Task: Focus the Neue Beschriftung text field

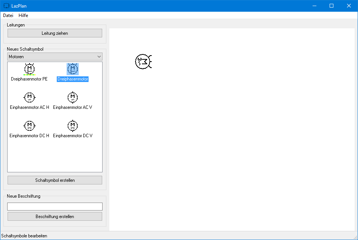Action: coord(55,206)
